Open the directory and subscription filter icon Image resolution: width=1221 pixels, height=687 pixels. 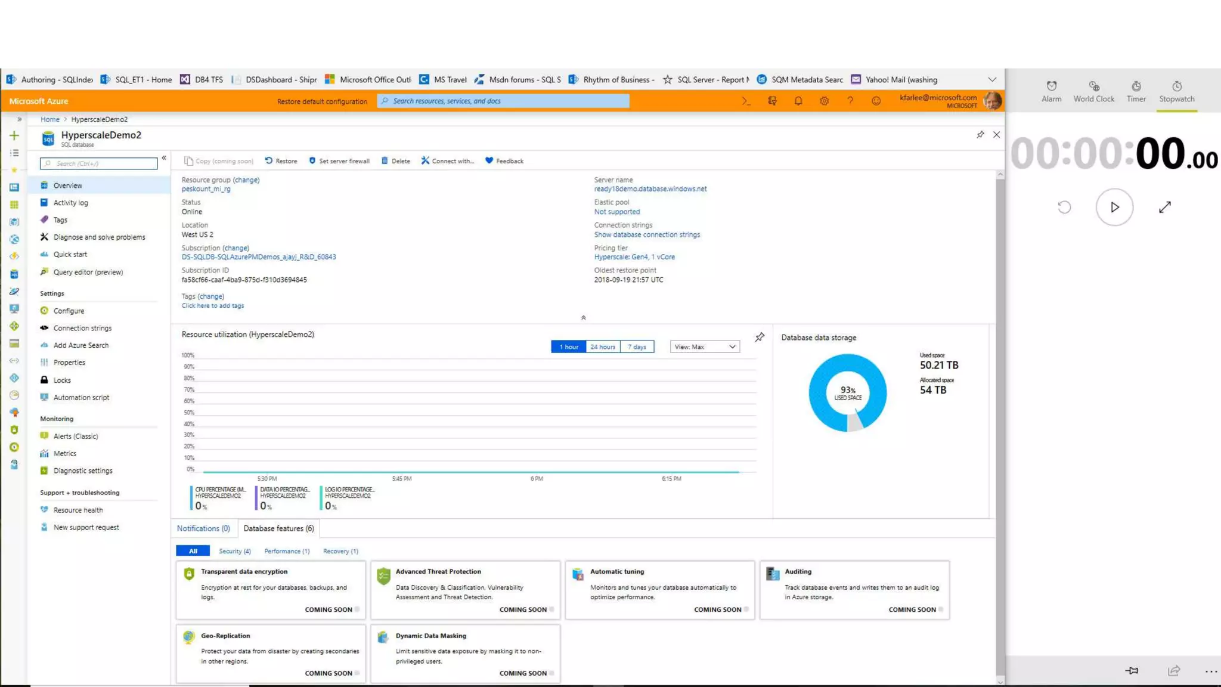pyautogui.click(x=772, y=101)
